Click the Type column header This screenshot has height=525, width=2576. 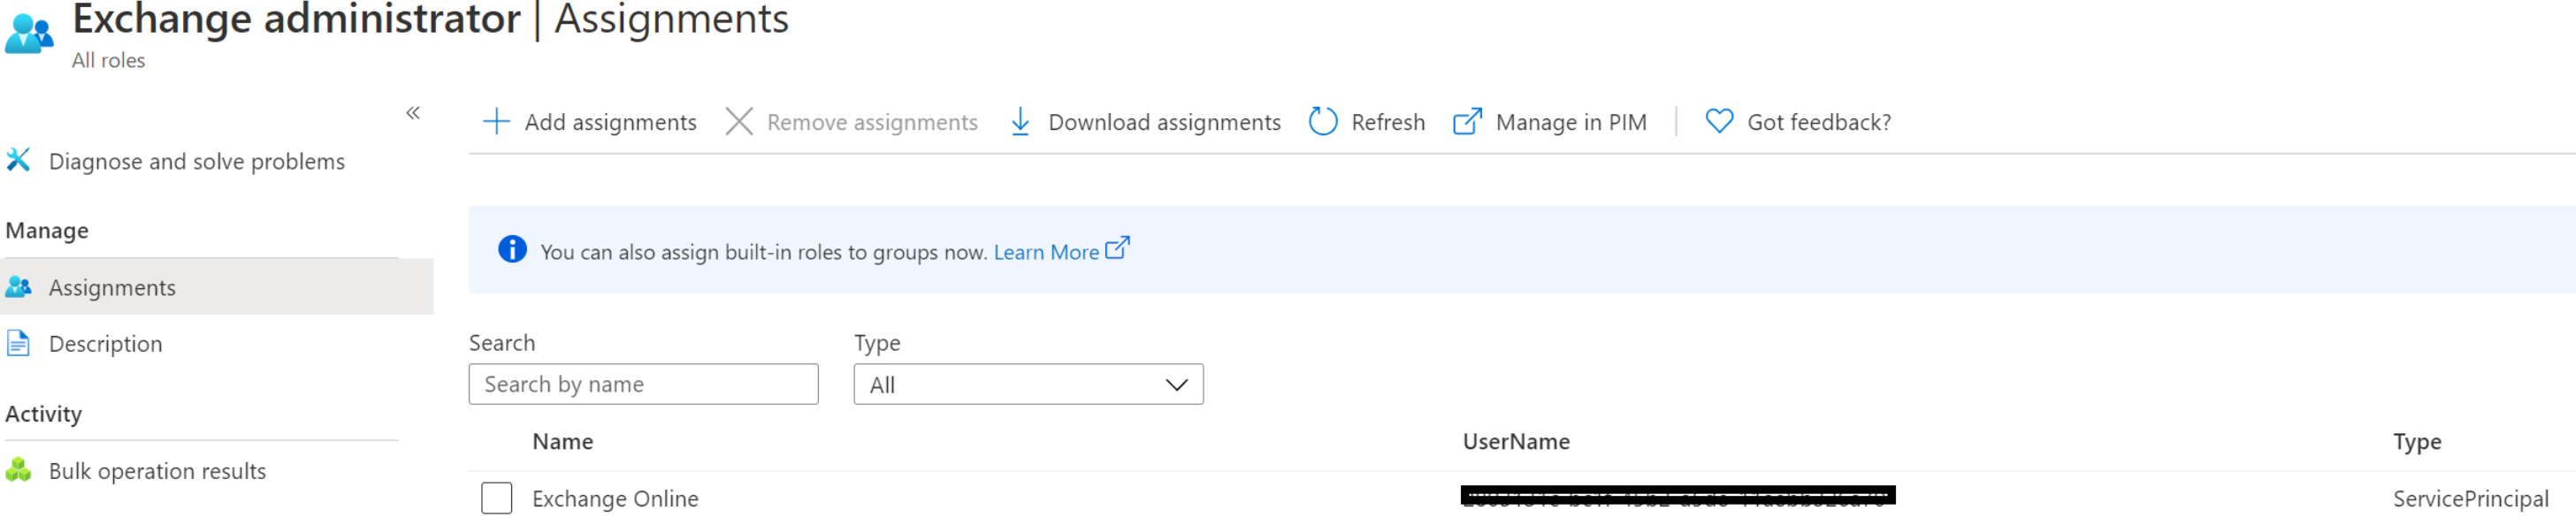coord(2417,442)
